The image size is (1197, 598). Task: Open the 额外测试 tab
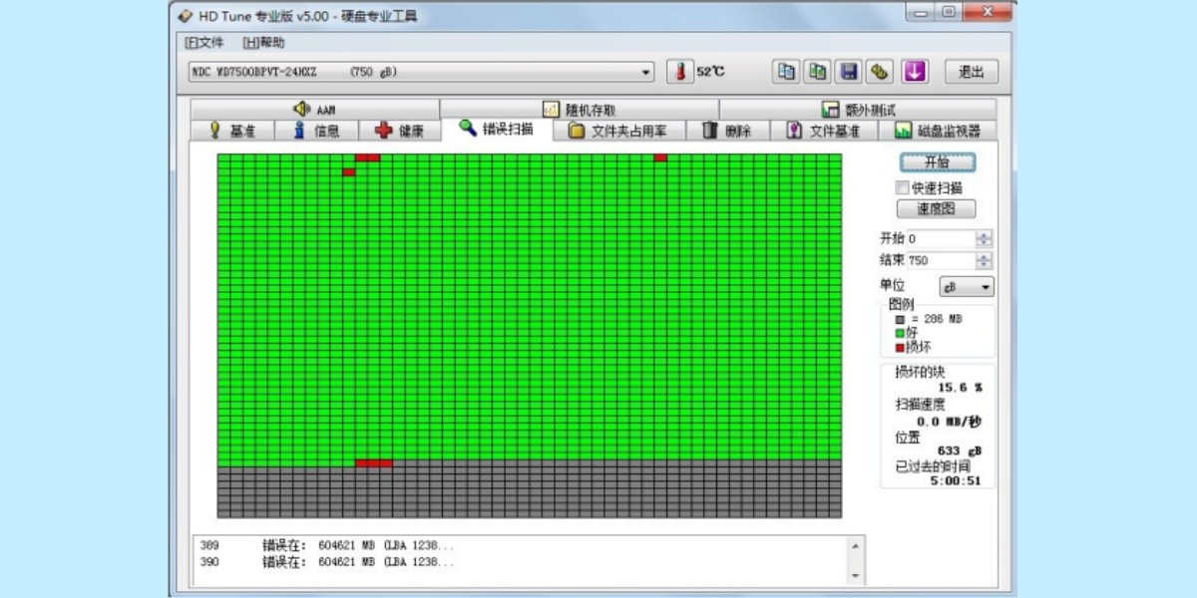858,110
